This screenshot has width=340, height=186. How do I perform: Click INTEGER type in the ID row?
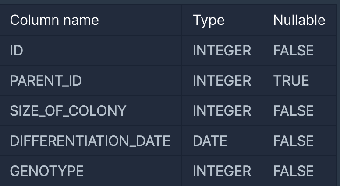[222, 51]
